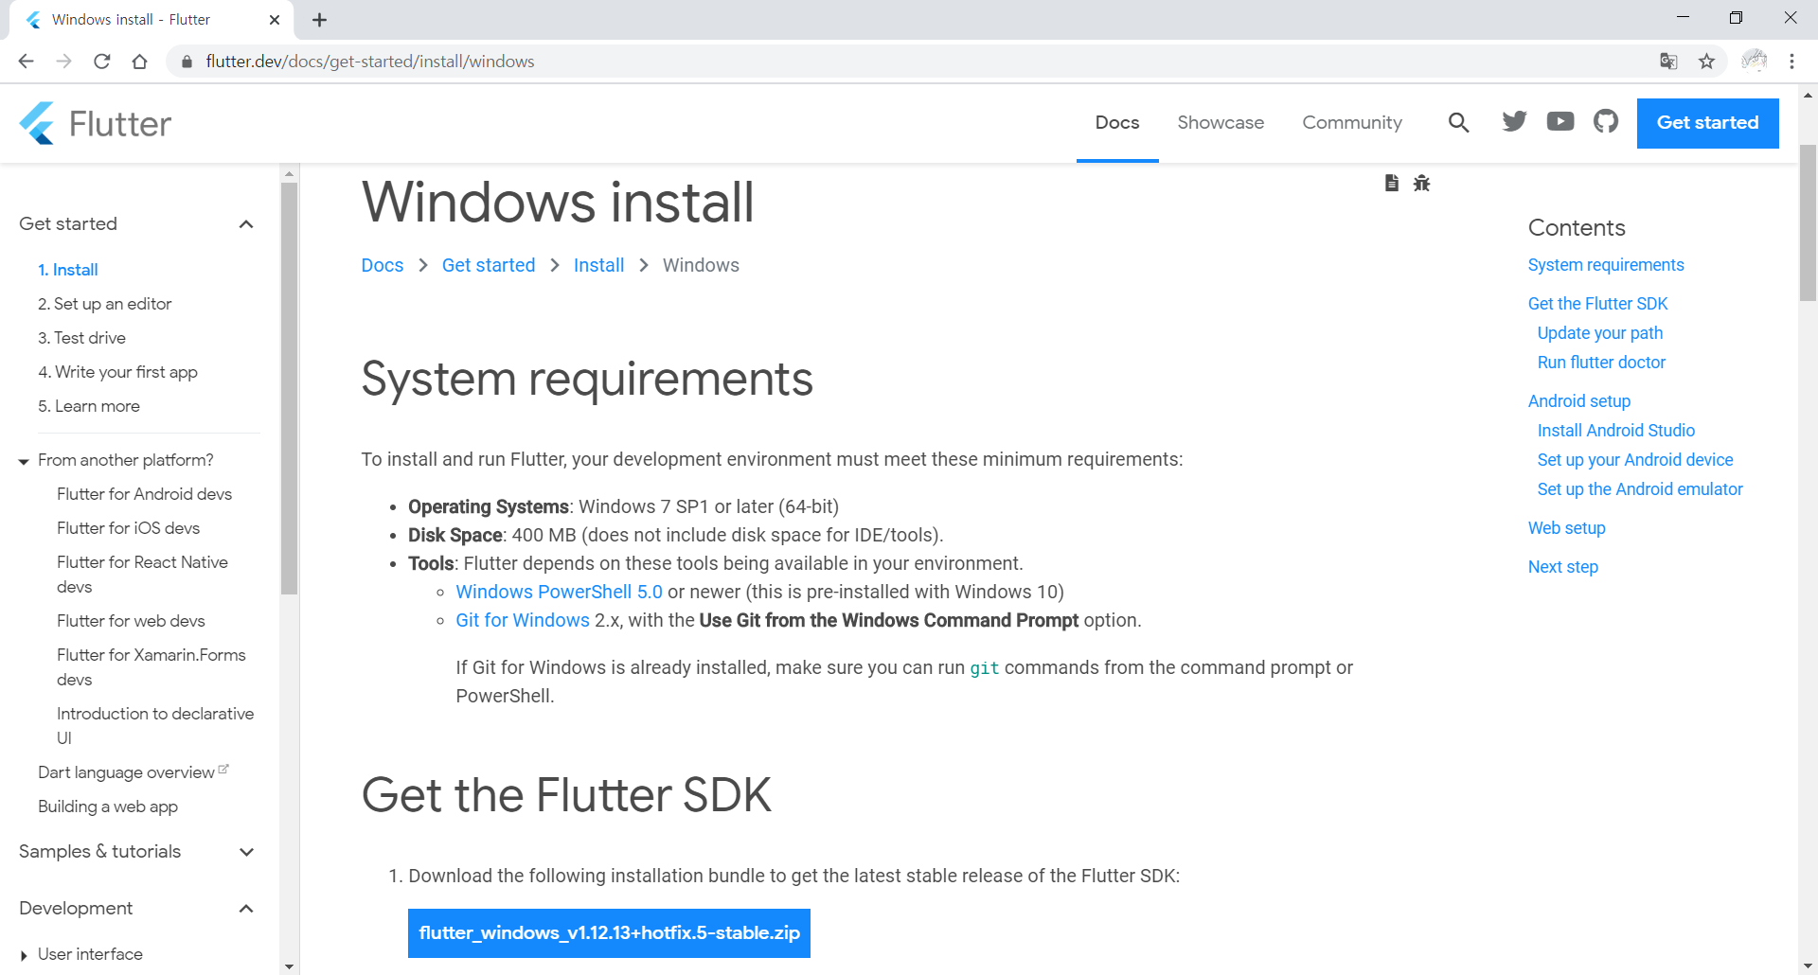1818x975 pixels.
Task: Open Dart language overview link
Action: coord(126,772)
